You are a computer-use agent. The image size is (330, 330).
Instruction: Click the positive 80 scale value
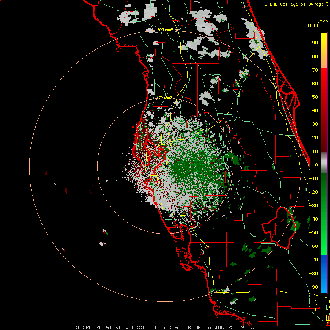[315, 56]
